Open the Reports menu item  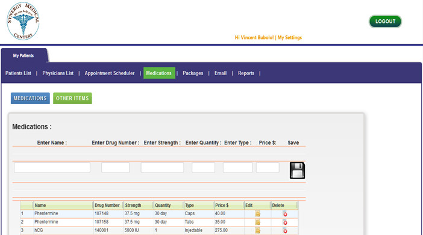pos(246,73)
